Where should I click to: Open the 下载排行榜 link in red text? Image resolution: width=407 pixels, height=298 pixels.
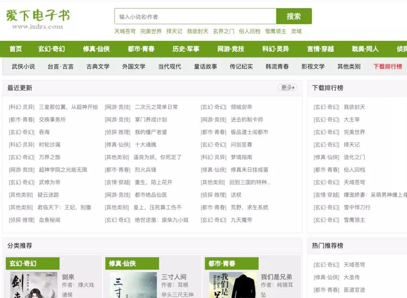point(388,66)
